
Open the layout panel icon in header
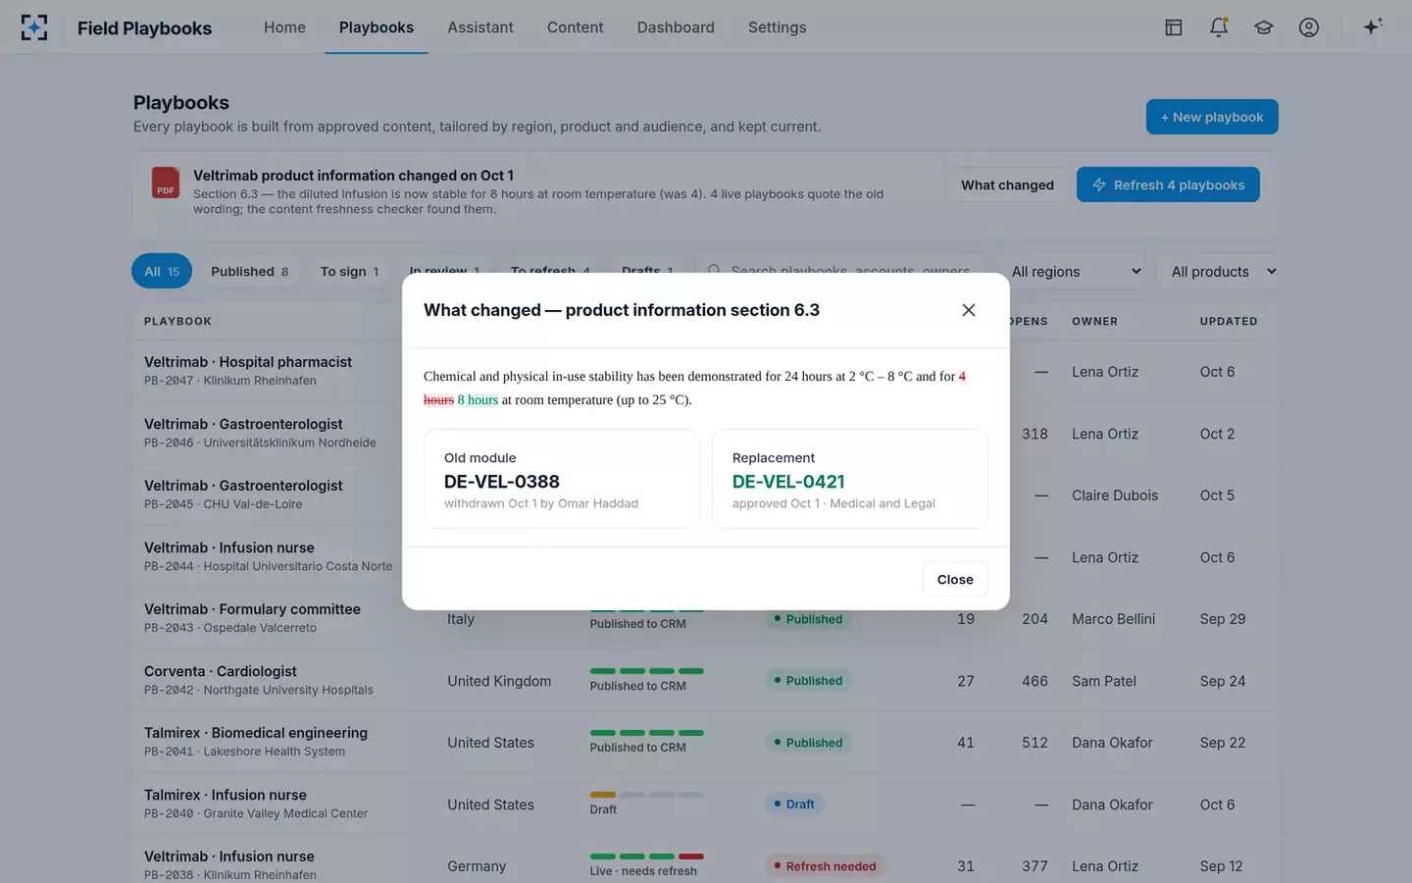(1174, 27)
